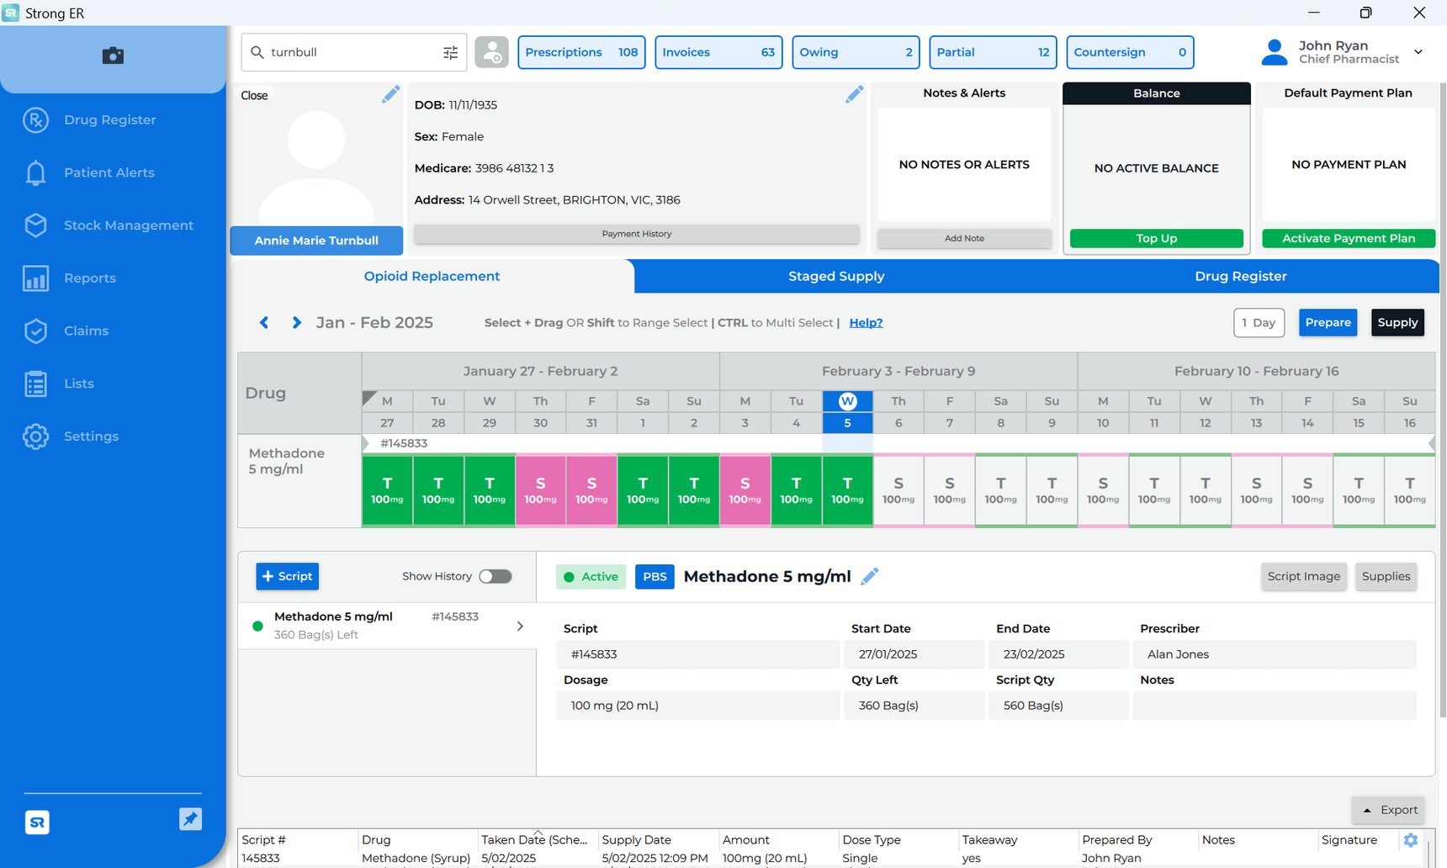Open table column settings gear icon
Image resolution: width=1447 pixels, height=868 pixels.
click(1411, 839)
